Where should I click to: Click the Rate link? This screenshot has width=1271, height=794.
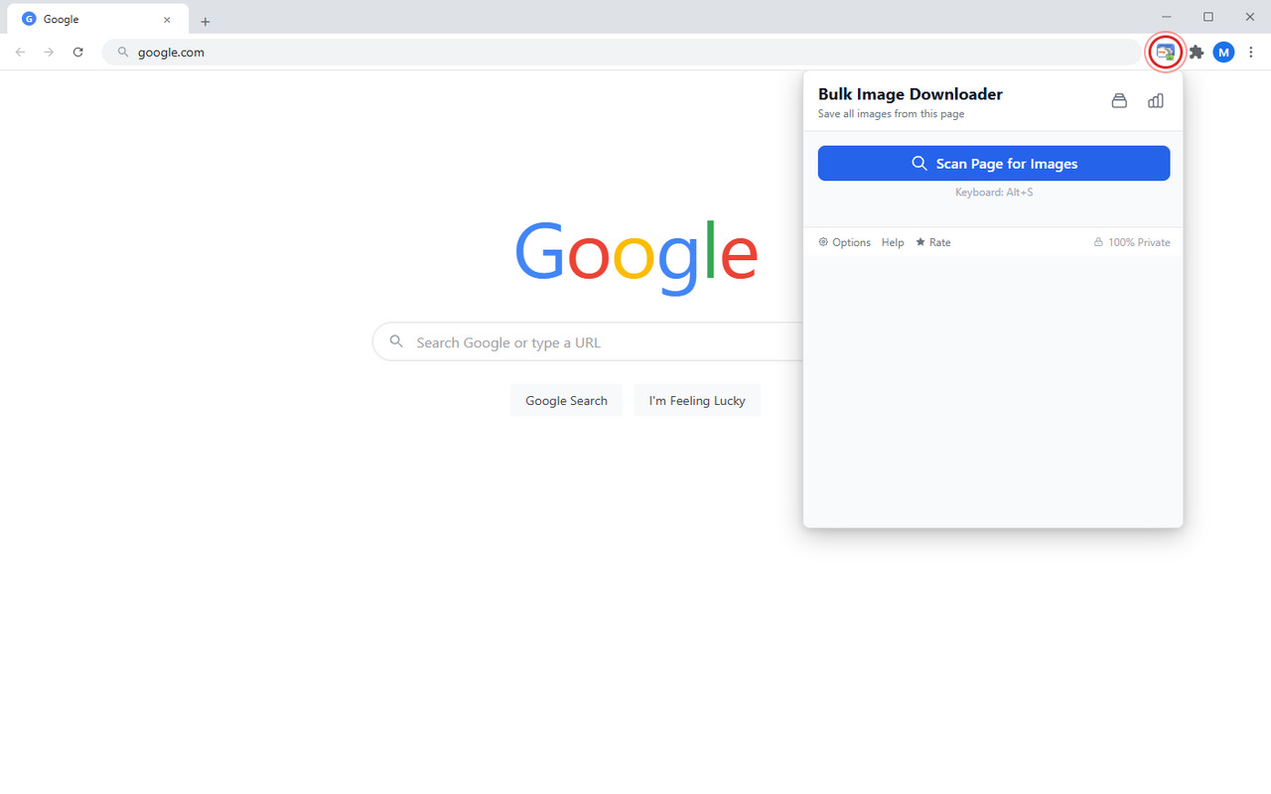940,242
